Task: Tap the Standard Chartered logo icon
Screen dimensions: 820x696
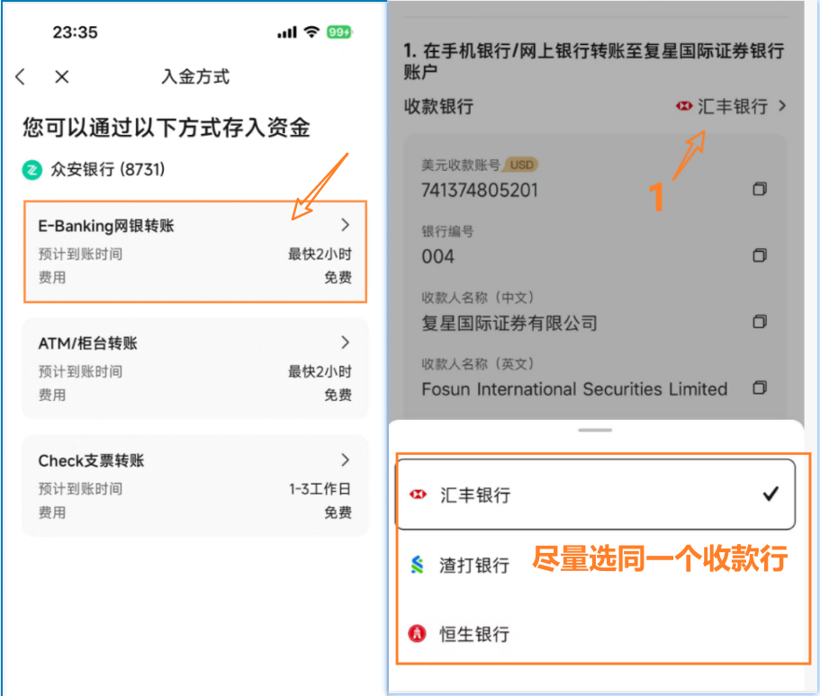Action: 417,565
